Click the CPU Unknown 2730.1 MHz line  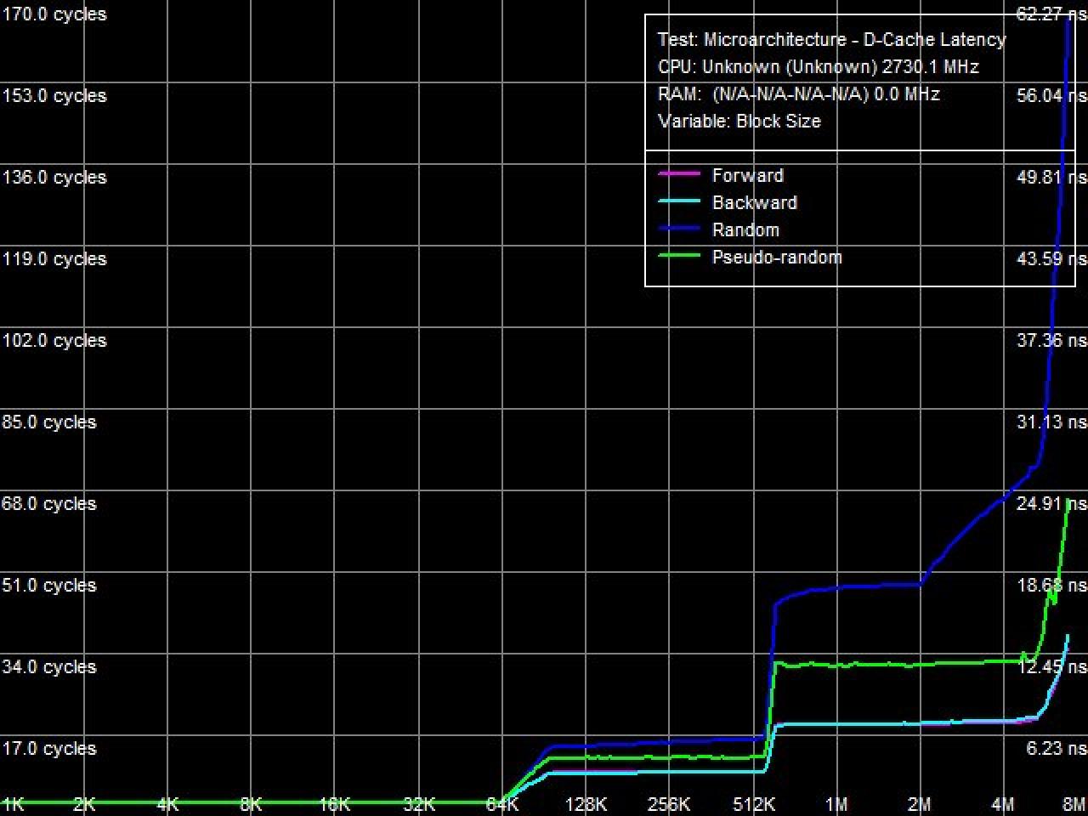click(818, 66)
